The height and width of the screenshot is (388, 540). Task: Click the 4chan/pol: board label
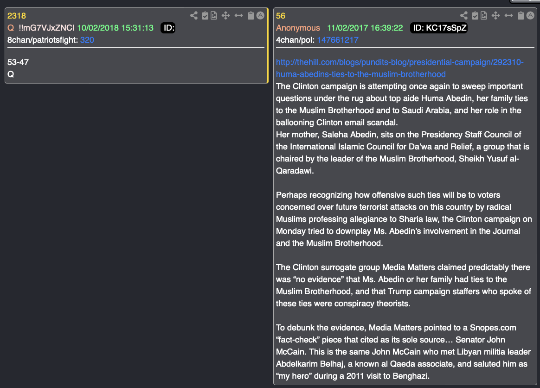(x=295, y=40)
